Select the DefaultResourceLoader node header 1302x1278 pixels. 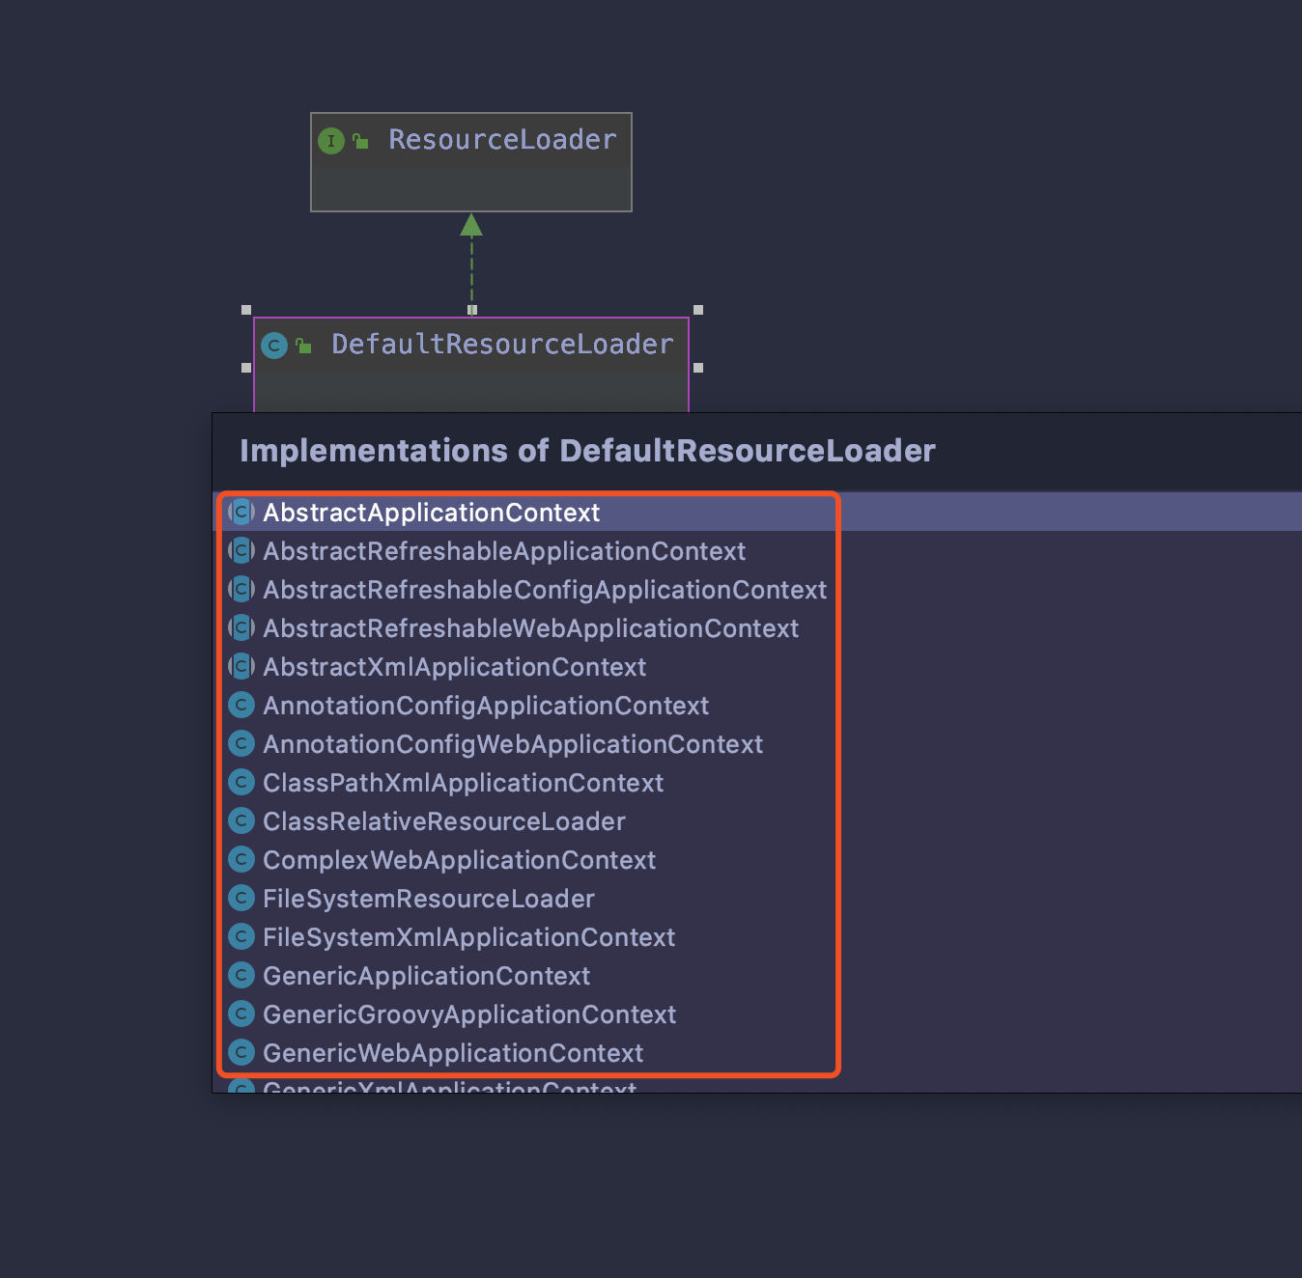coord(501,345)
